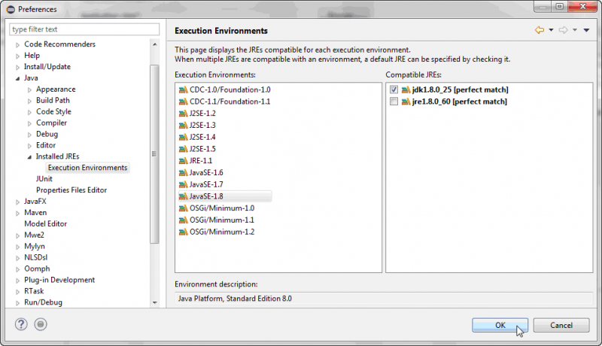Select the Run/Debug tree item
Screen dimensions: 602x346
click(x=43, y=302)
